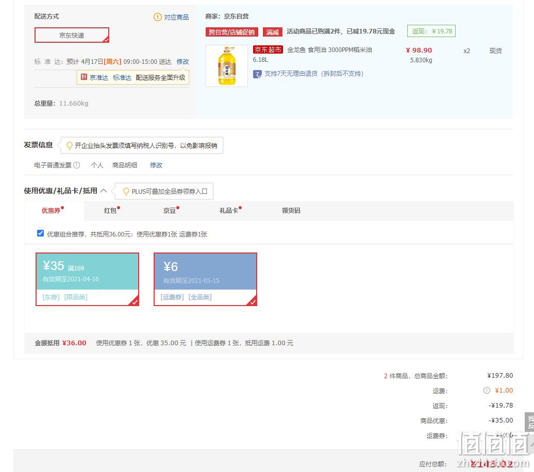
Task: Click the 对应商品 warning icon
Action: pyautogui.click(x=157, y=17)
